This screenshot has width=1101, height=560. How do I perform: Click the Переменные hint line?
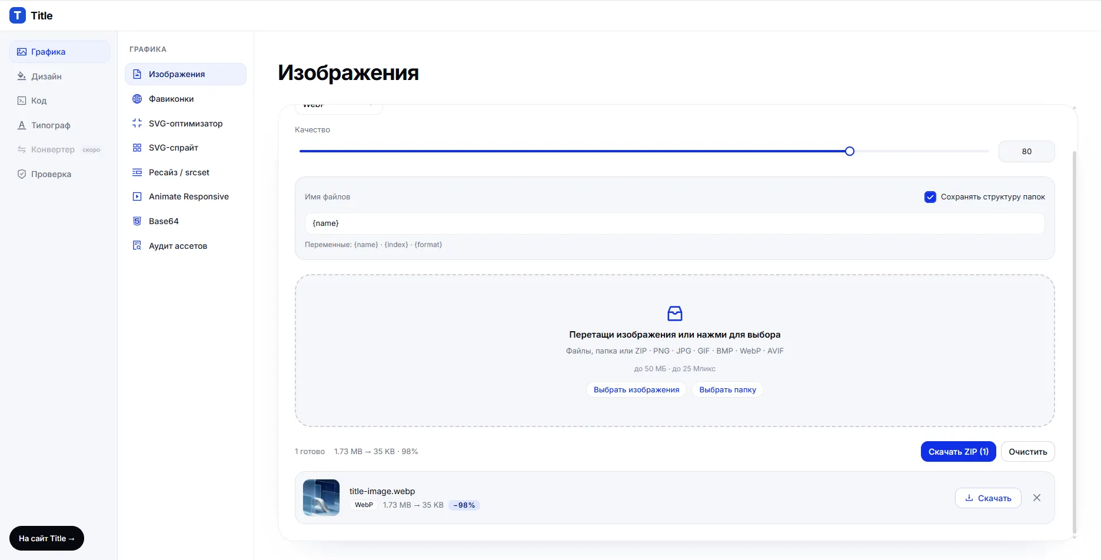[373, 245]
